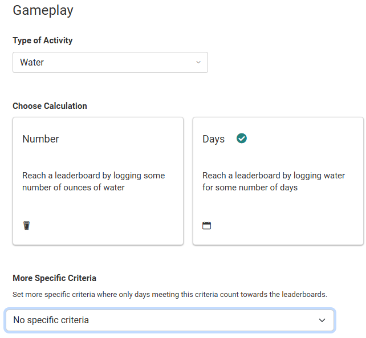Click the calendar icon in Days card
366x338 pixels.
206,226
